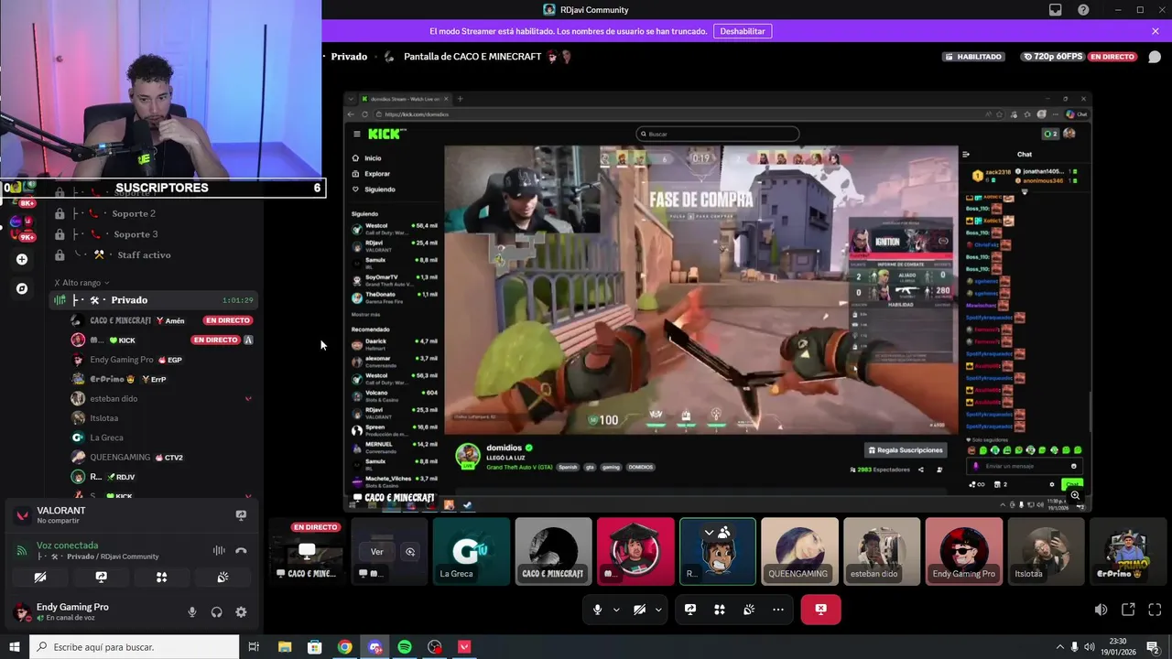Screen dimensions: 1172x659
Task: Toggle camera in the voice connected panel
Action: point(39,578)
